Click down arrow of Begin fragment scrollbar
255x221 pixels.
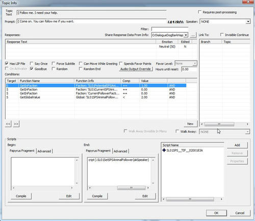point(76,183)
